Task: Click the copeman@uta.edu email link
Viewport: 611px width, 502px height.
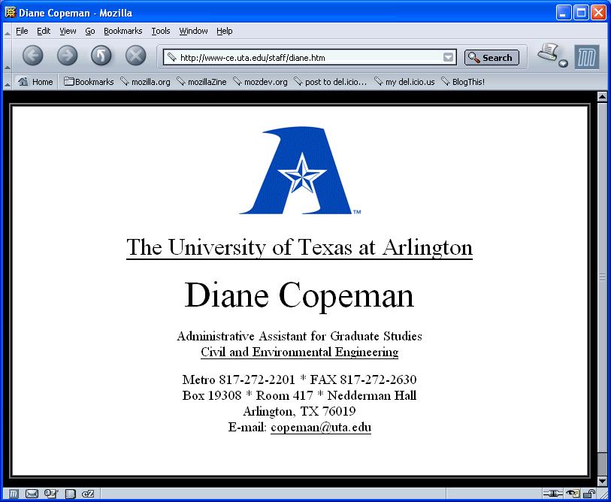Action: (321, 427)
